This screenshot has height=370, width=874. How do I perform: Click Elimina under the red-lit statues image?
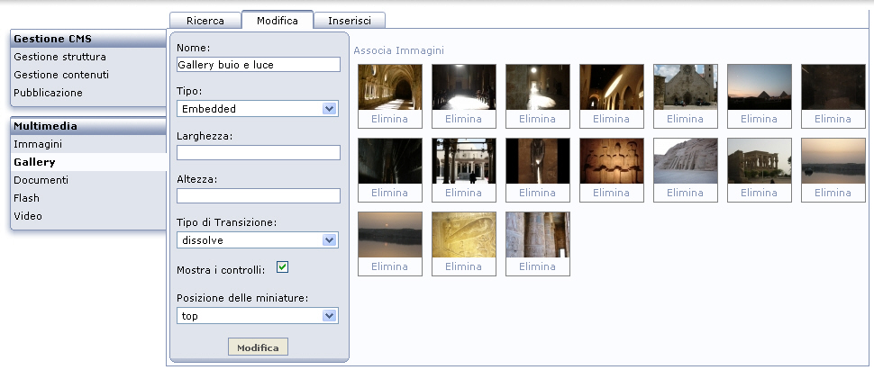(611, 193)
